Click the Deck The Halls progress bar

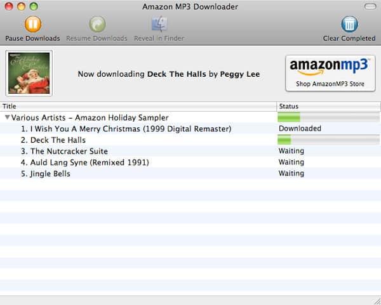[x=328, y=140]
